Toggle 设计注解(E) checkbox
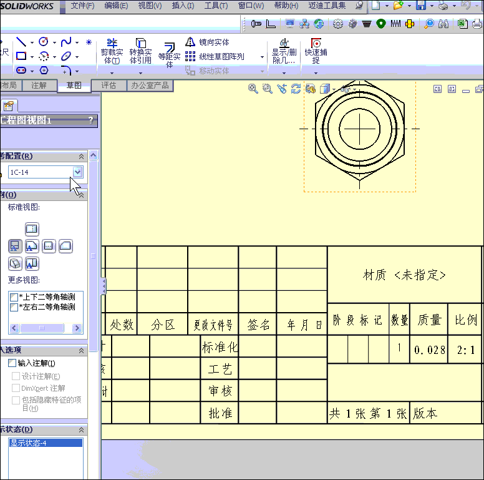The image size is (484, 480). [x=16, y=376]
